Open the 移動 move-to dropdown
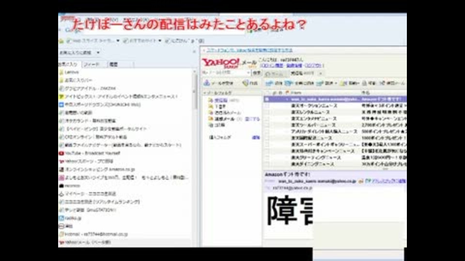Screen dimensions: 465x261 (x=350, y=83)
